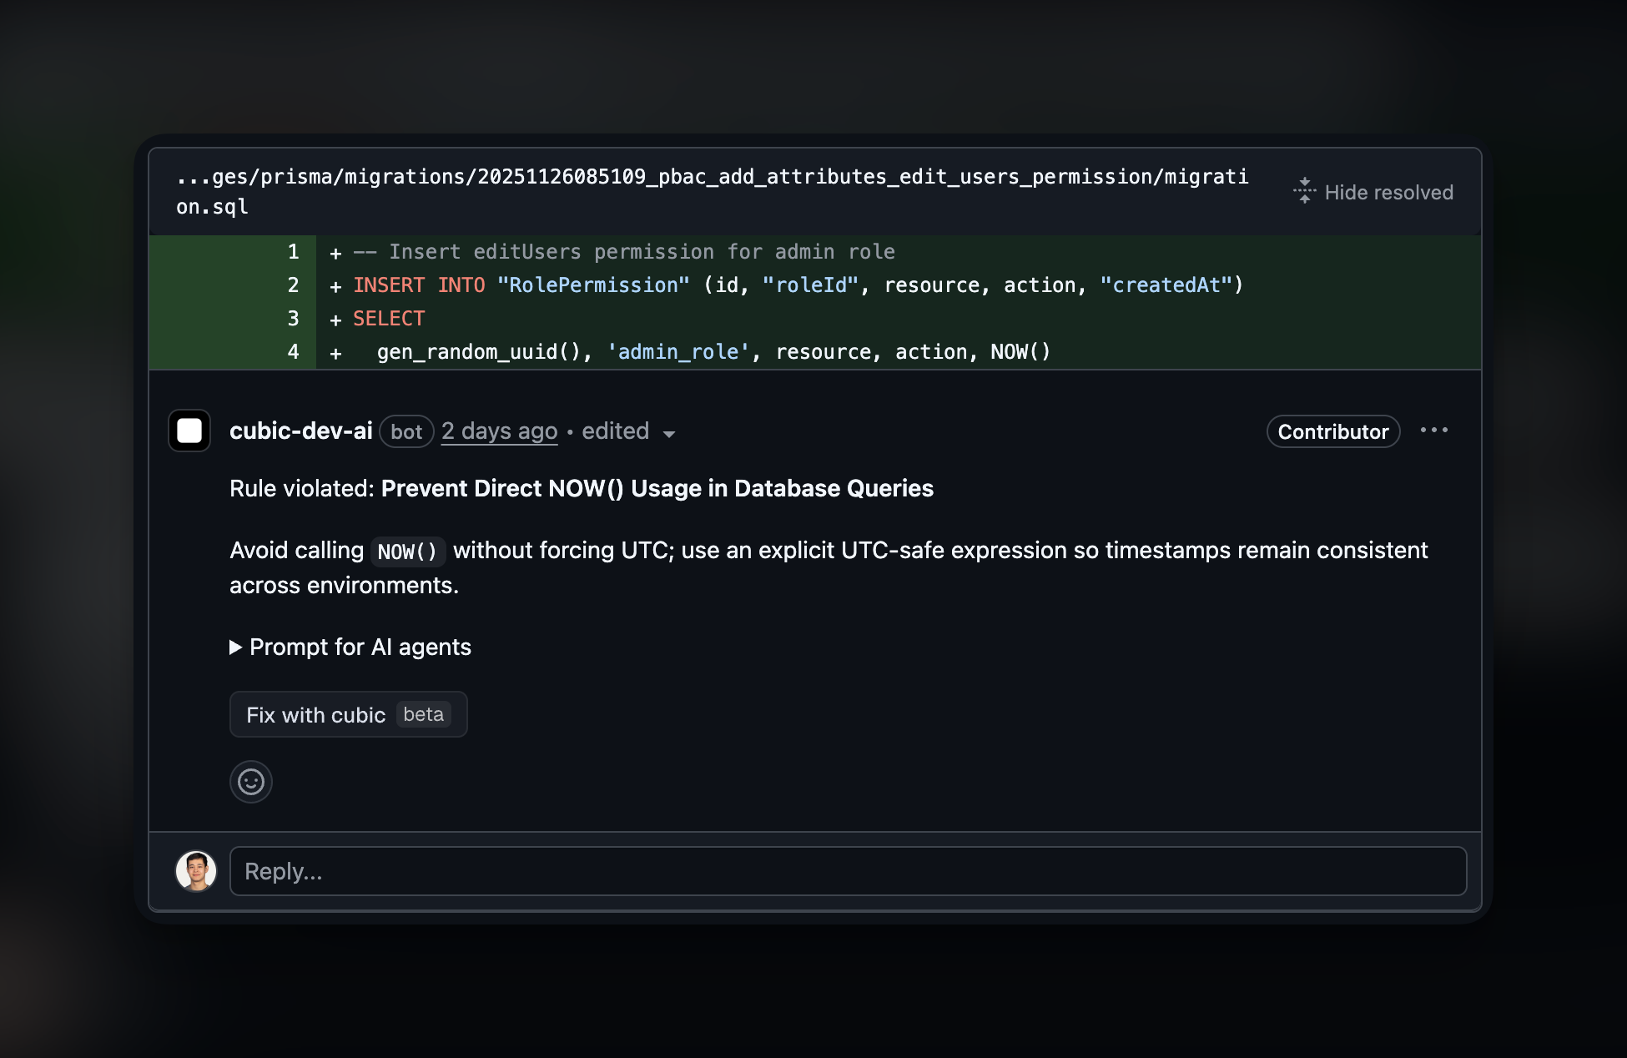The image size is (1627, 1058).
Task: Add an emoji reaction to the bot comment
Action: (x=250, y=782)
